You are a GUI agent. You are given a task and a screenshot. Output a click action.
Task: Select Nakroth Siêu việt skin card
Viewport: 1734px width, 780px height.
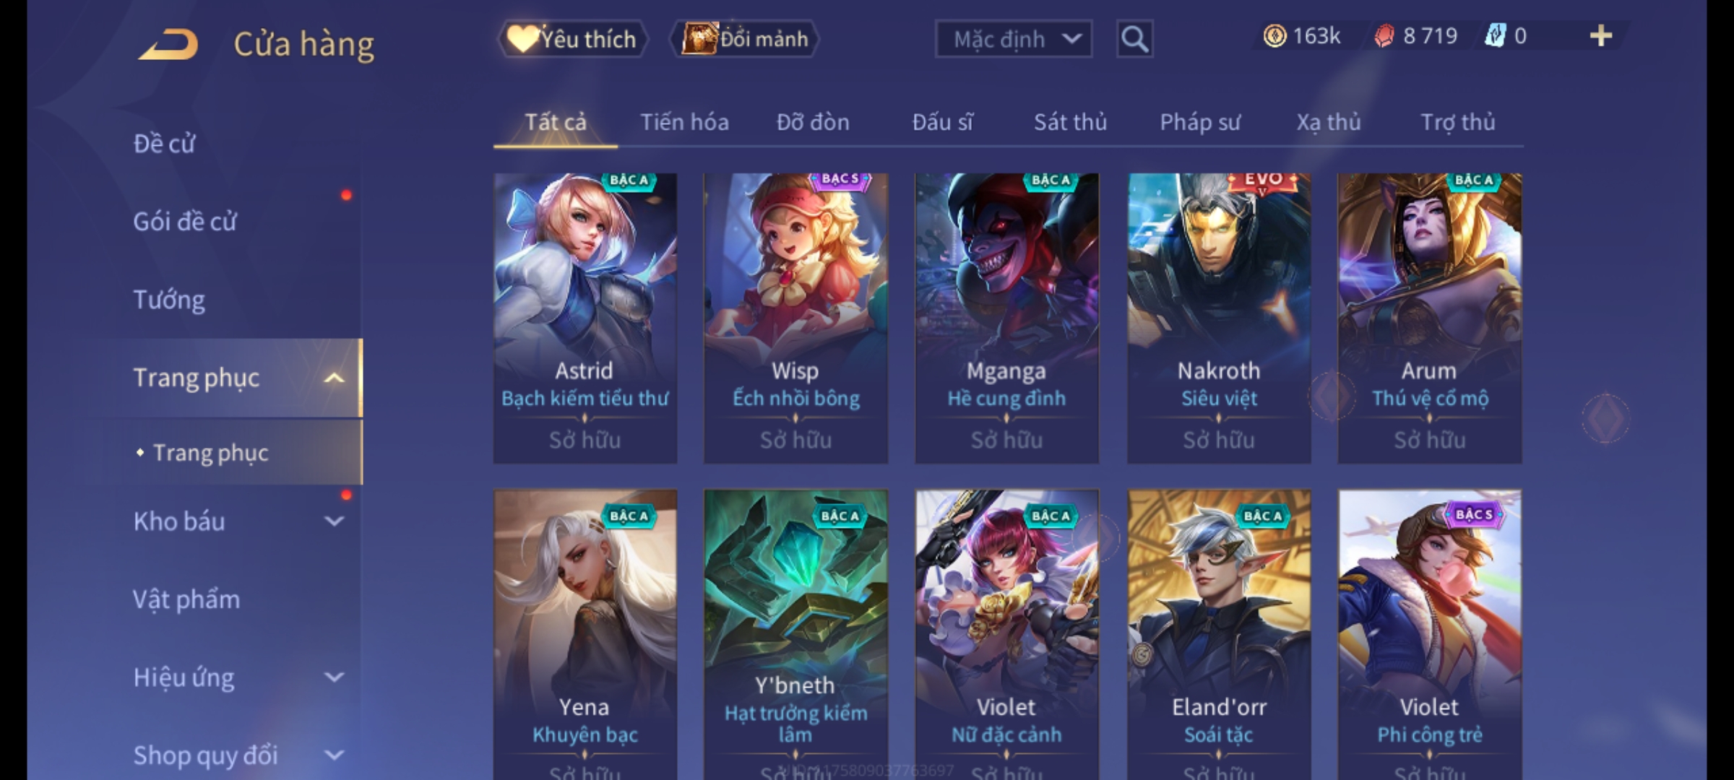pyautogui.click(x=1219, y=318)
